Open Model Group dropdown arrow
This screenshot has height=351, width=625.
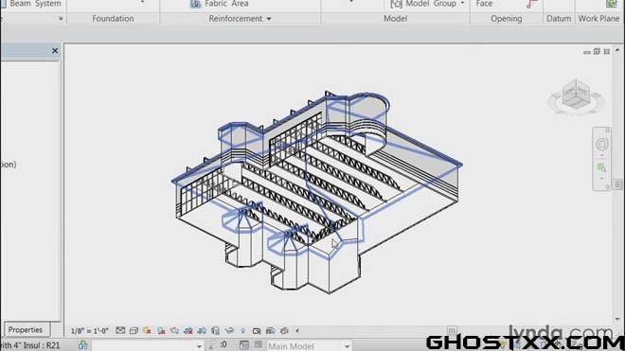pos(462,4)
